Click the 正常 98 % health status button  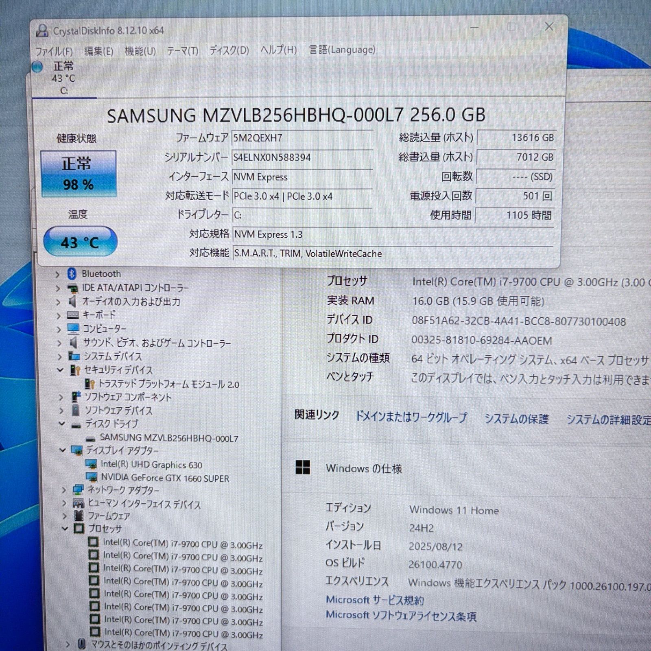79,174
